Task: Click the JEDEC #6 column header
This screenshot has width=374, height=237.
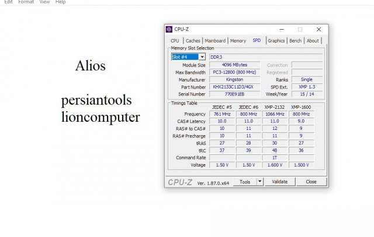Action: click(x=248, y=107)
